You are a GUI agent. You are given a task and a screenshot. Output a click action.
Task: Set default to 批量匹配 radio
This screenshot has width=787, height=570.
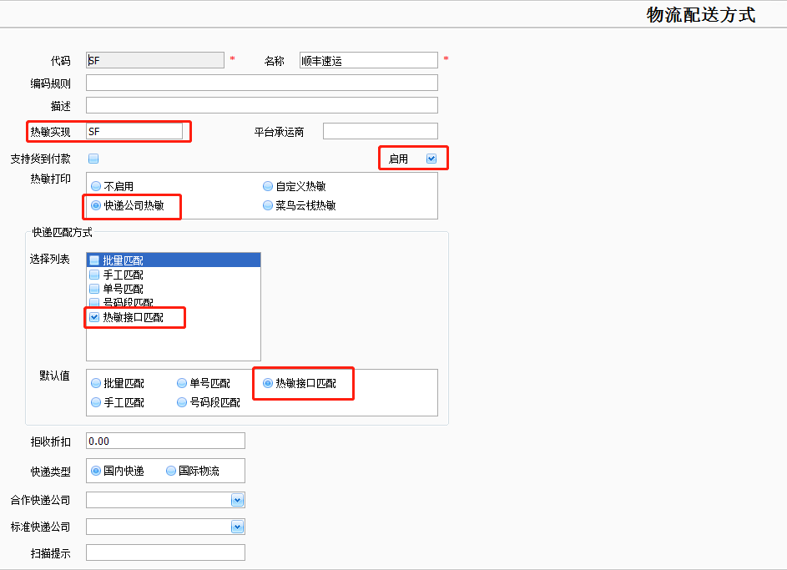click(x=96, y=383)
